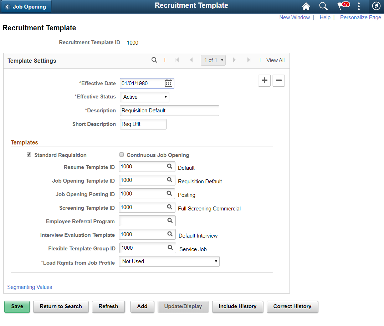Click the Include History button
Screen dimensions: 384x326
237,307
